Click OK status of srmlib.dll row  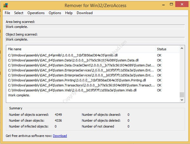coord(159,55)
